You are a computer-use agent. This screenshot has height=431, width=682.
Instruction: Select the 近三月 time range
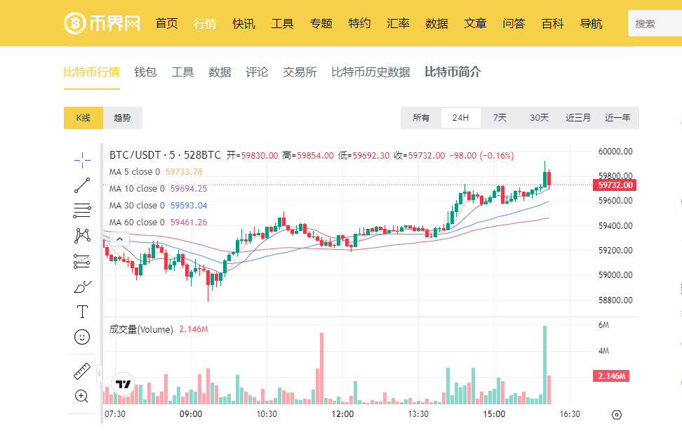pyautogui.click(x=578, y=118)
